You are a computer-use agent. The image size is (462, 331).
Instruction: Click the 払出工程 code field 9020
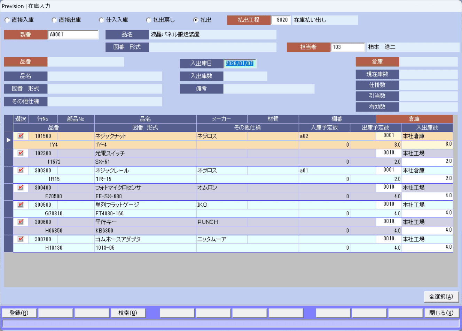pyautogui.click(x=281, y=20)
